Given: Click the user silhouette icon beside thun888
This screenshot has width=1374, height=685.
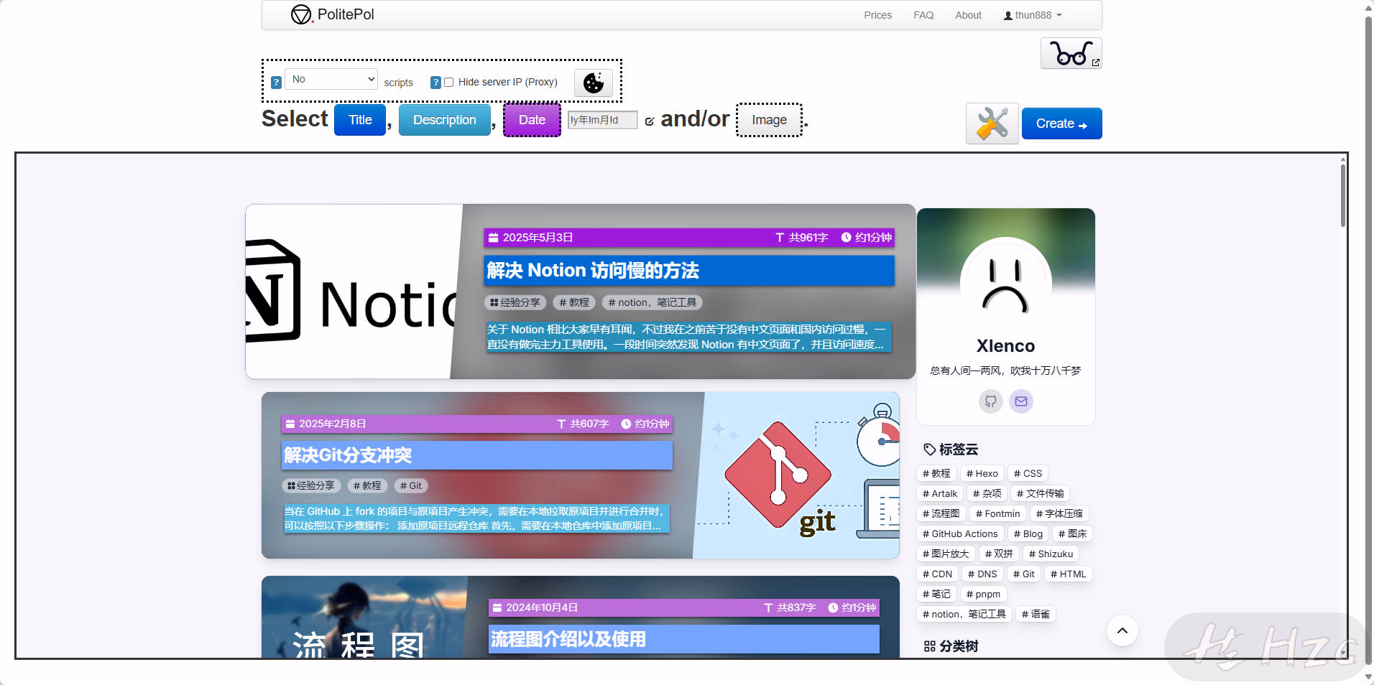Looking at the screenshot, I should tap(1008, 16).
